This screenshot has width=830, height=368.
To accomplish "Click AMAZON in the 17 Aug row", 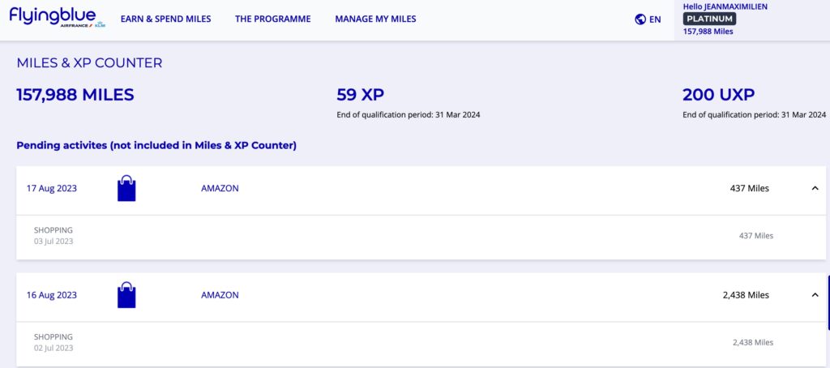I will [220, 188].
